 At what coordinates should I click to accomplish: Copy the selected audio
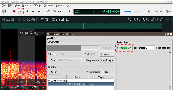click(33, 20)
